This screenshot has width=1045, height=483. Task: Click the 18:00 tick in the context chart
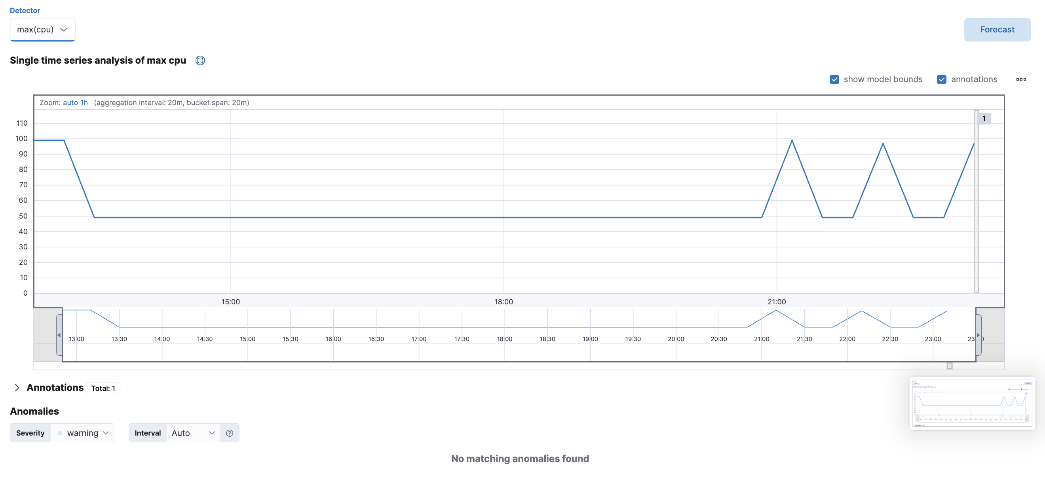point(504,339)
